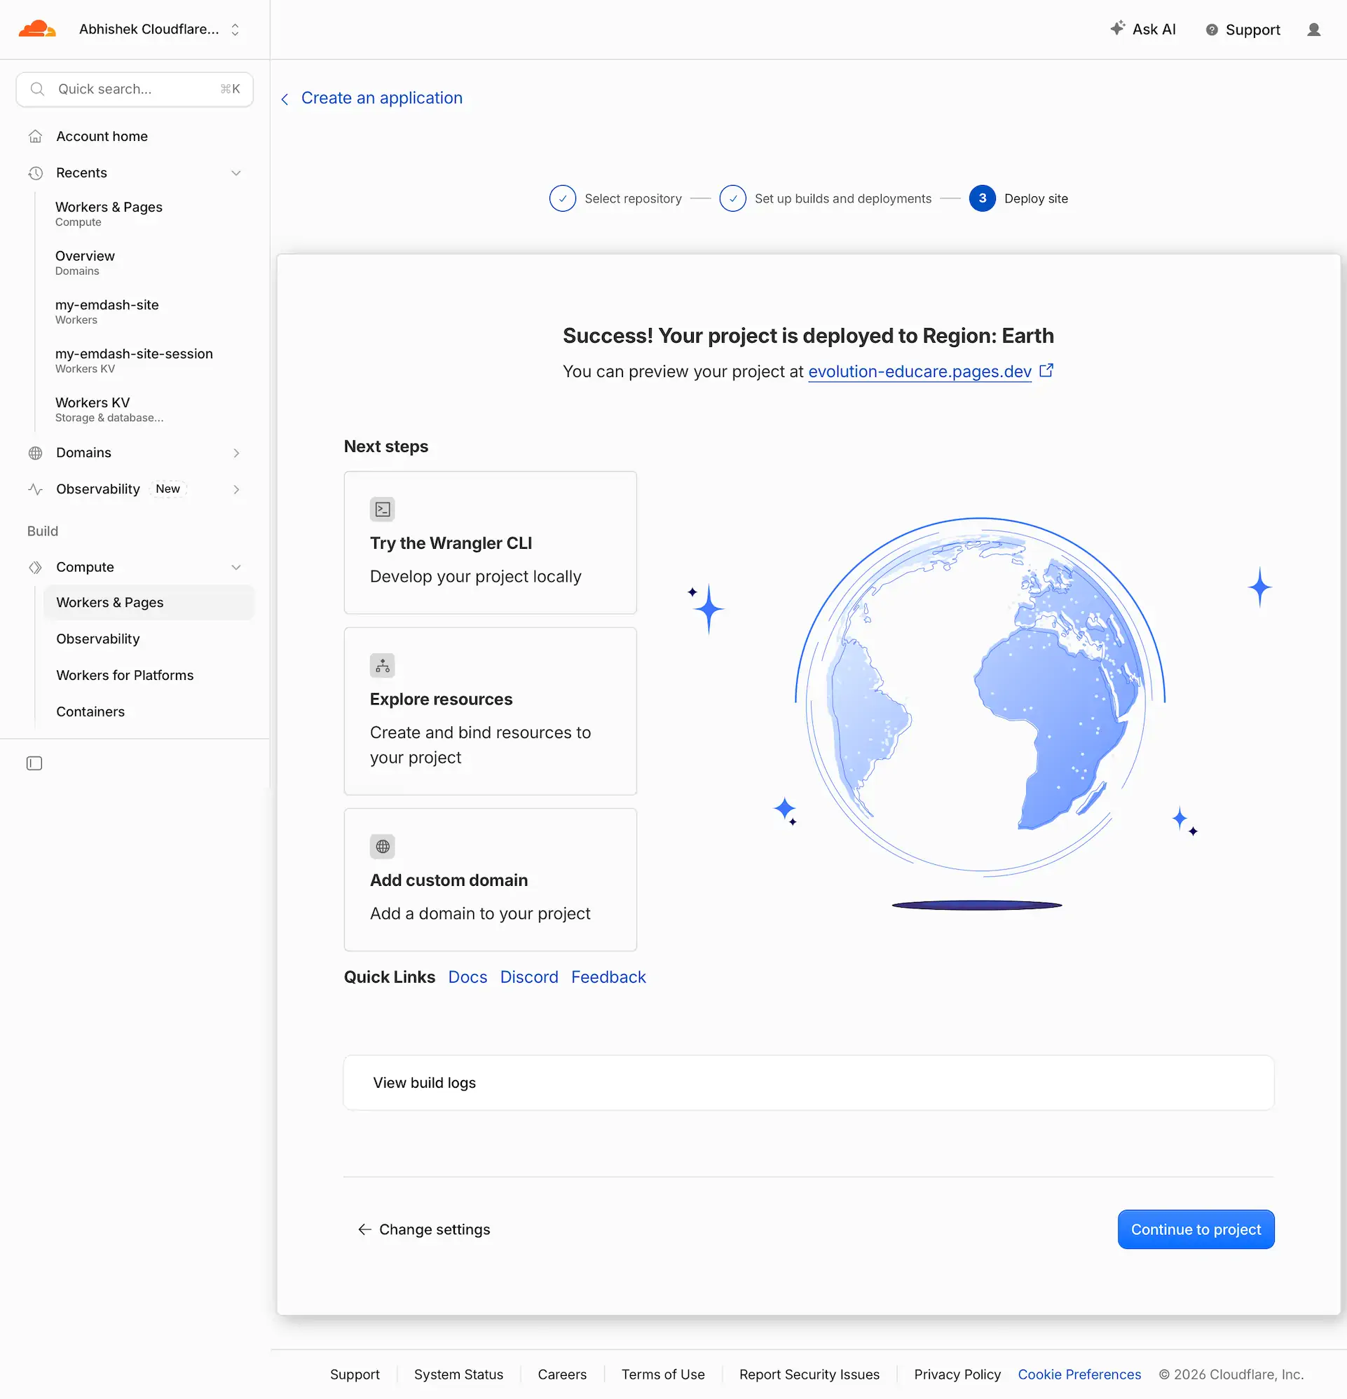Expand the View build logs panel
1347x1399 pixels.
pyautogui.click(x=808, y=1082)
